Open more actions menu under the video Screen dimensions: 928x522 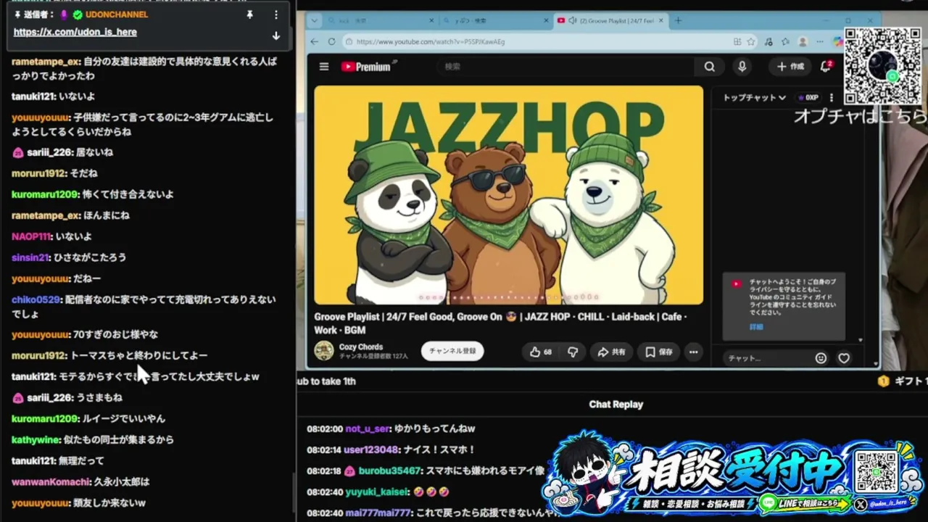[694, 352]
